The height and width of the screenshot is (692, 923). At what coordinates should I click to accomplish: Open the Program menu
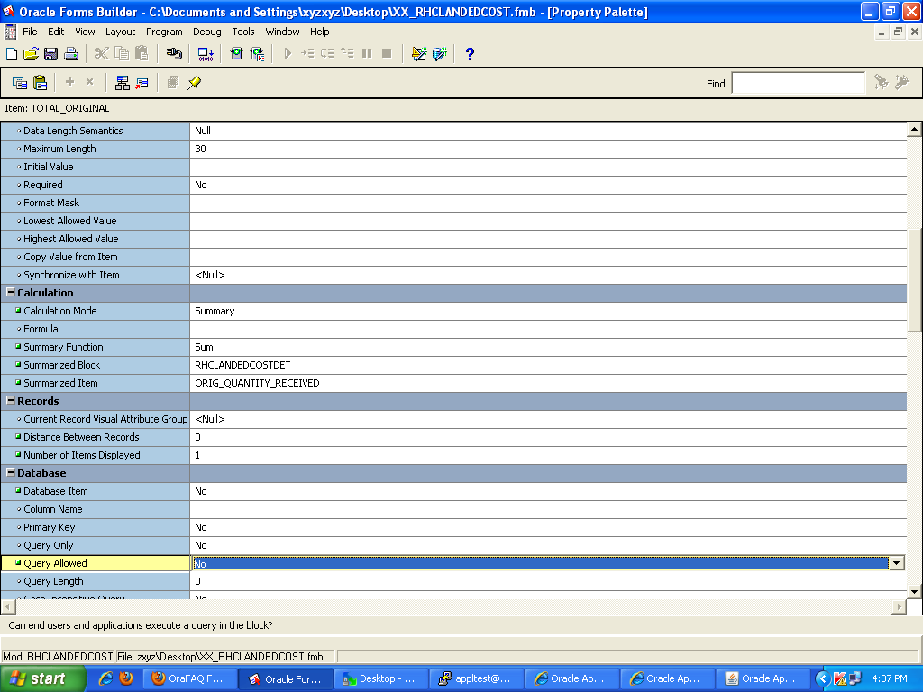[164, 32]
